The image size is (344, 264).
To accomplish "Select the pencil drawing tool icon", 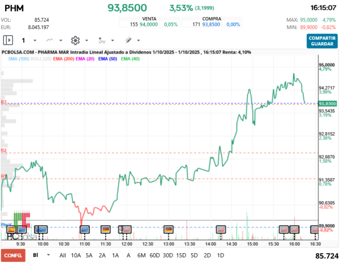I will (128, 40).
